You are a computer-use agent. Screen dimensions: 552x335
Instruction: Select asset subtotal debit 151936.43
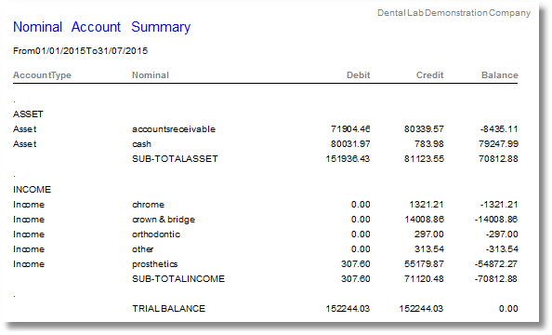(x=348, y=159)
